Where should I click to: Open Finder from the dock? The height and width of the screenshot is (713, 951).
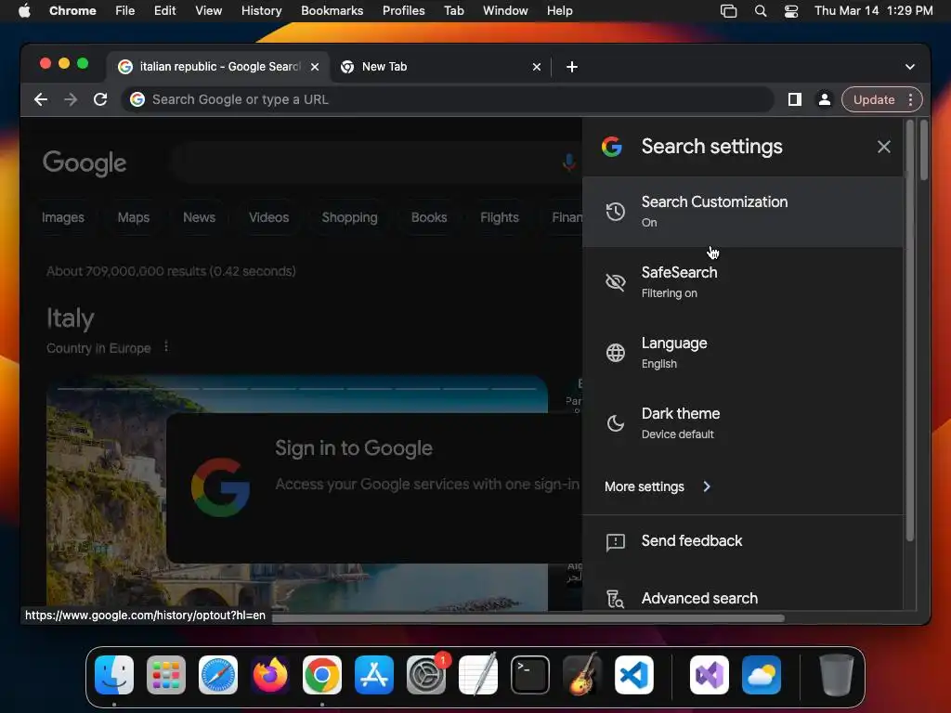tap(114, 674)
